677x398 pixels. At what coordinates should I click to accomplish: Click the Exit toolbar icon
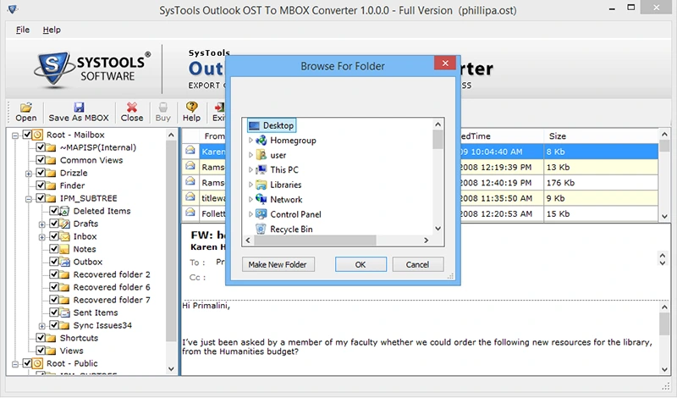point(219,108)
